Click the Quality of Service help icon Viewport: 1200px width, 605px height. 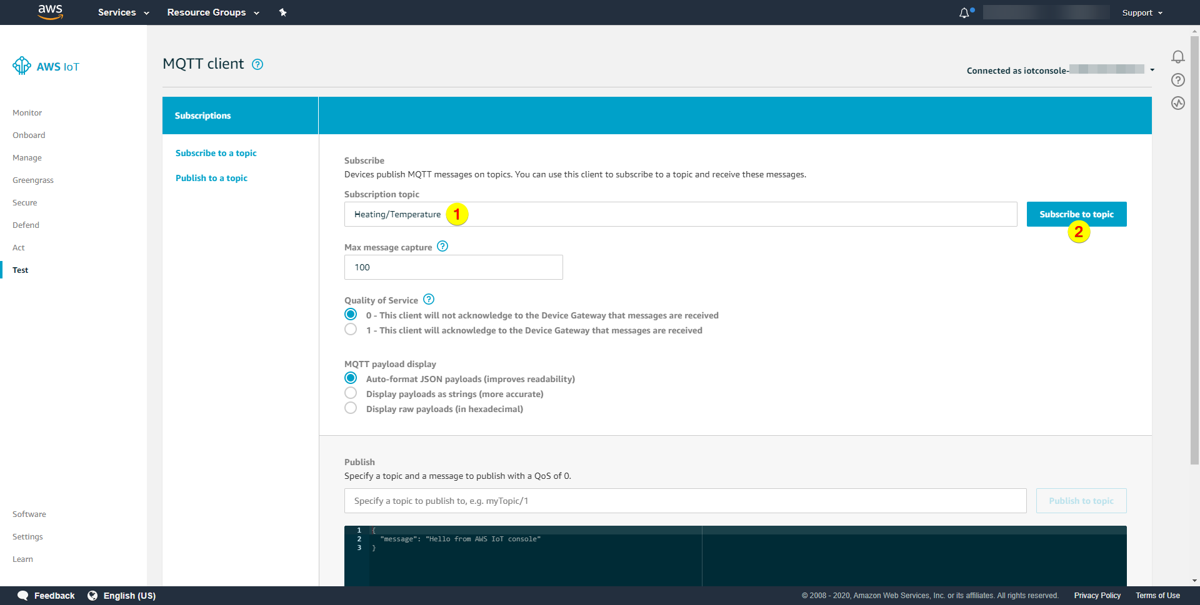pos(429,300)
